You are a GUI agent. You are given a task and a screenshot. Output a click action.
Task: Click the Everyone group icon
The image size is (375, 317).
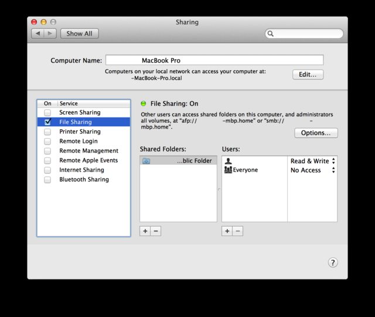point(228,170)
